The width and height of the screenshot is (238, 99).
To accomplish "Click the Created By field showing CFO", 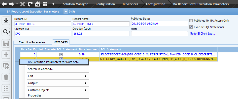I will (x=43, y=34).
